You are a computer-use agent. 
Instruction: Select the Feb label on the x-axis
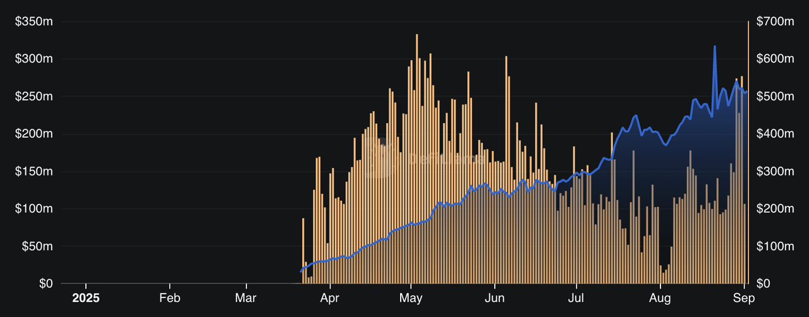click(x=169, y=297)
